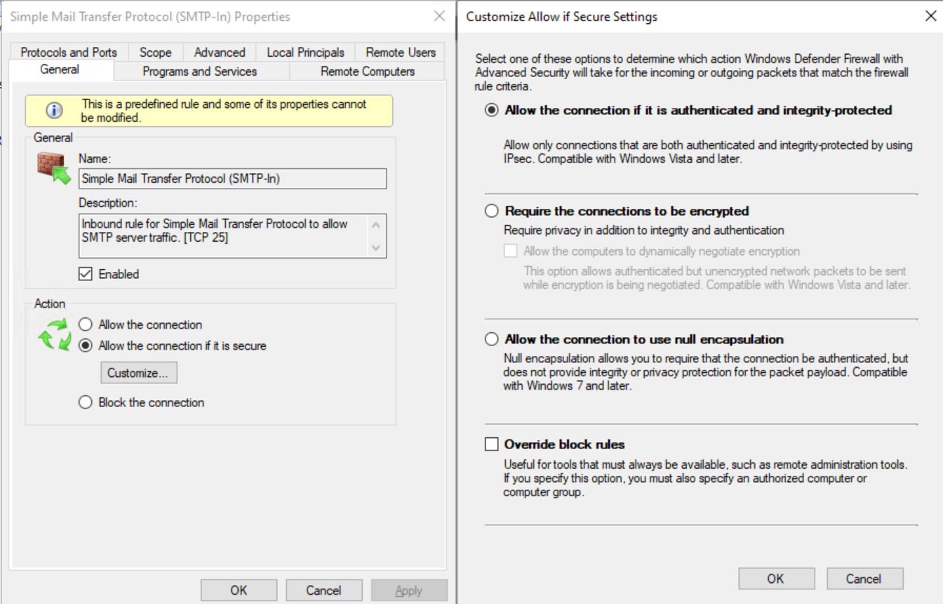Select Require the connections to be encrypted

coord(491,211)
